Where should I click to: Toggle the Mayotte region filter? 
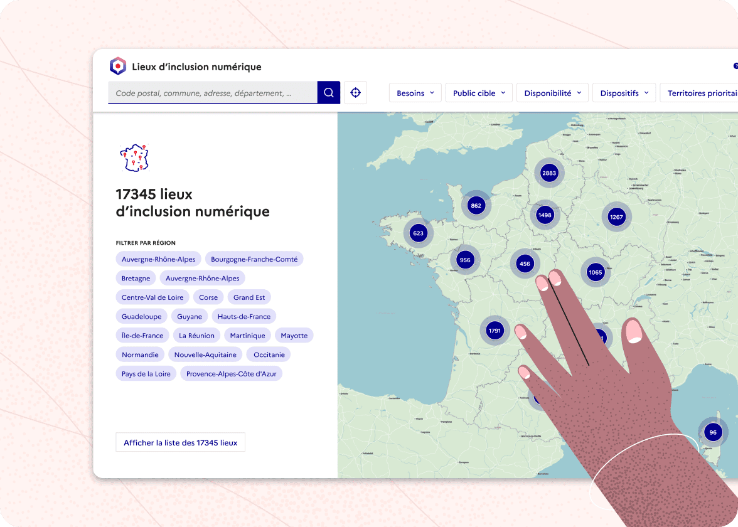pyautogui.click(x=294, y=335)
